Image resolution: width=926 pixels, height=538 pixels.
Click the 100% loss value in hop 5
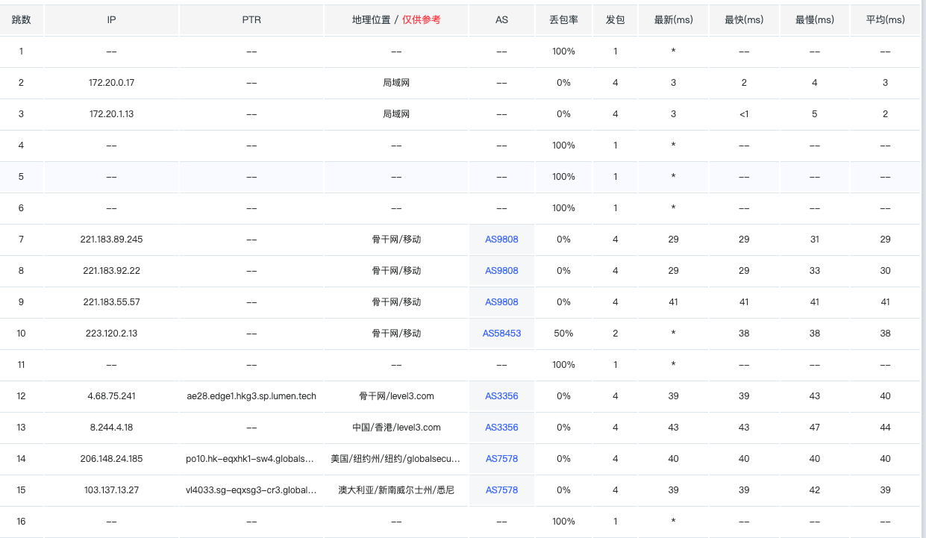click(563, 177)
